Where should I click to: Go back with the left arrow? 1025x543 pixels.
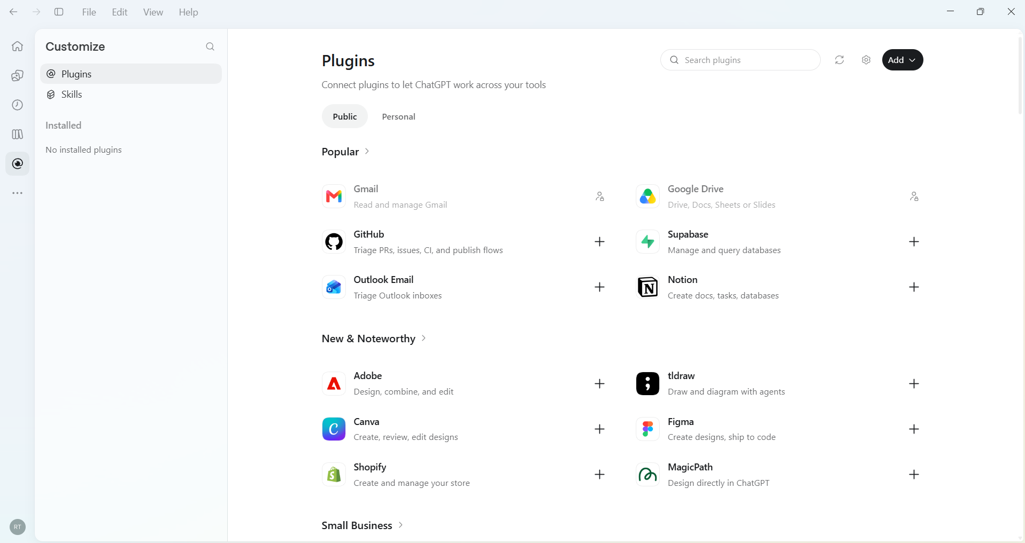pos(13,12)
